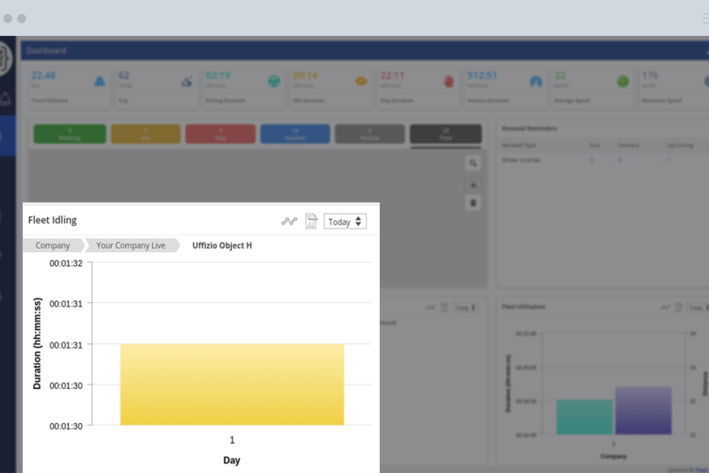
Task: Select the yellow Idle status filter
Action: 145,134
